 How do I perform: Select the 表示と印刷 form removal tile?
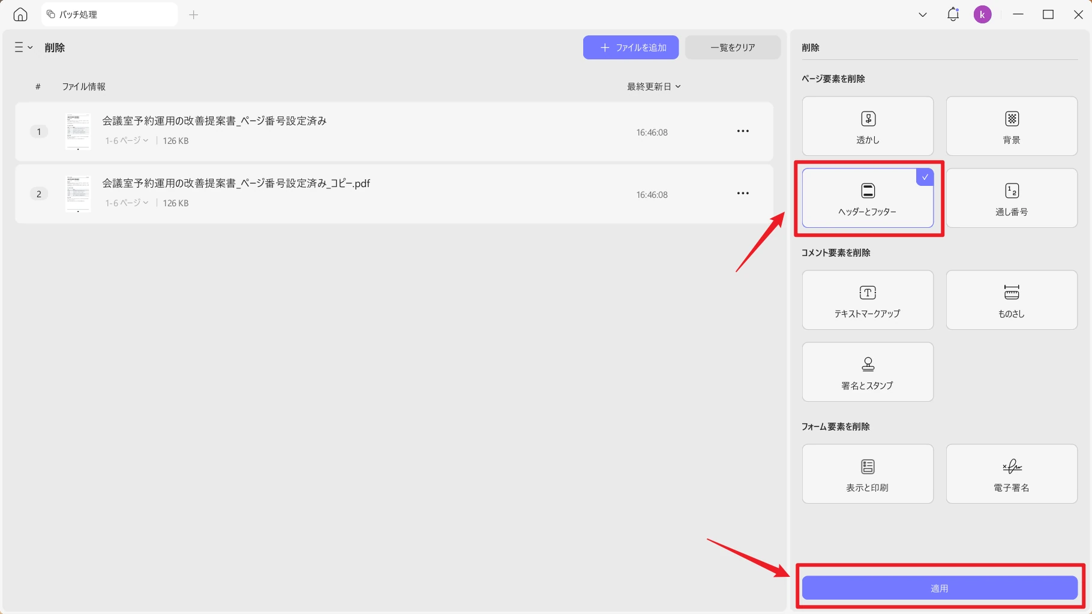(868, 474)
